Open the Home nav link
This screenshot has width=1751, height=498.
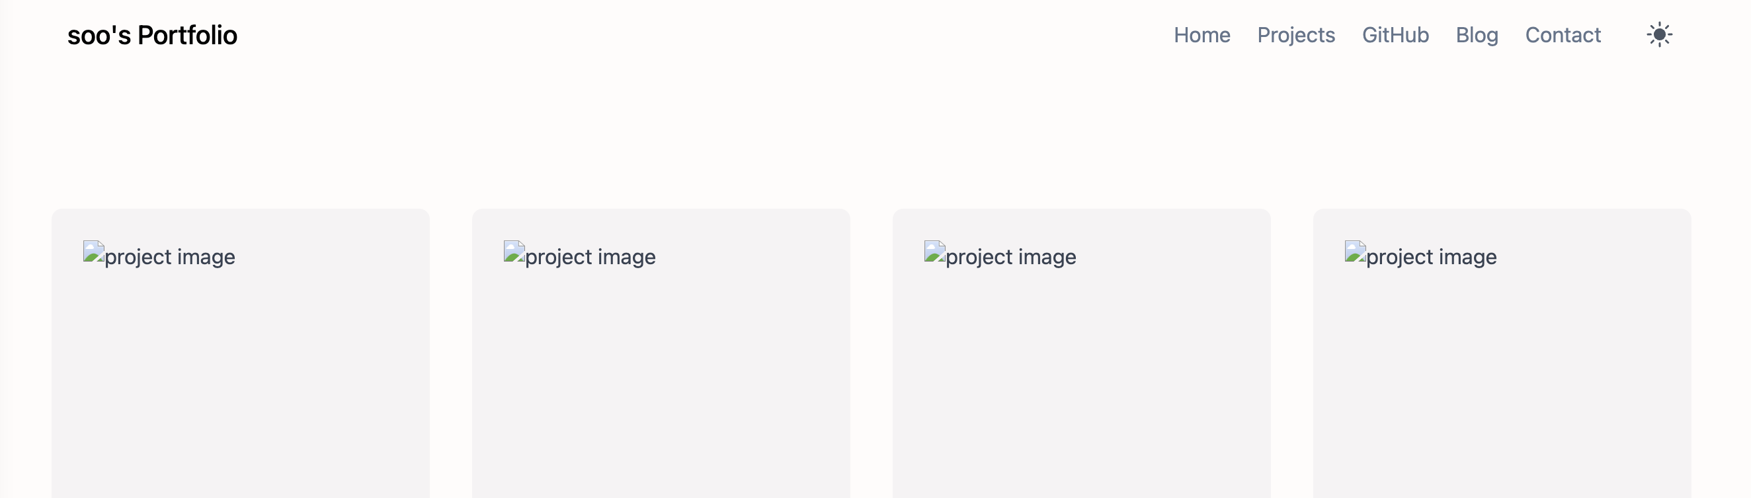point(1201,34)
